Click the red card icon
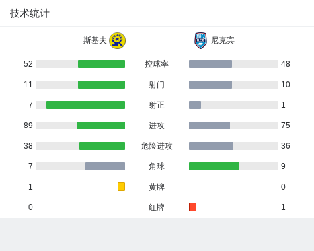314x251 pixels. coord(192,207)
